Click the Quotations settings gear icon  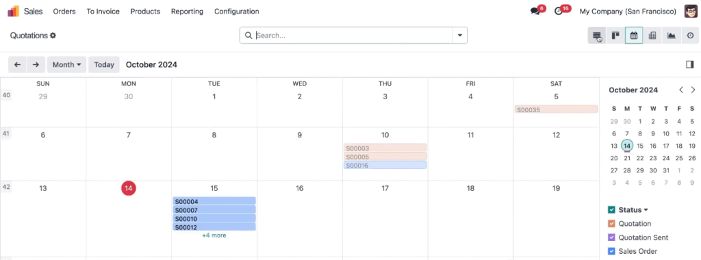point(53,36)
